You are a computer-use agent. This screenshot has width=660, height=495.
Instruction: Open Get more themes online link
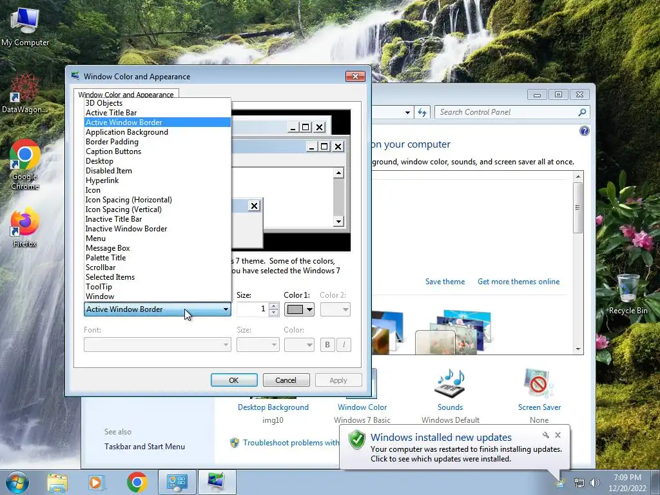coord(519,282)
